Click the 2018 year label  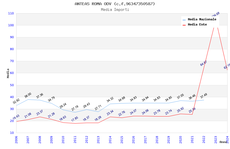(157, 140)
